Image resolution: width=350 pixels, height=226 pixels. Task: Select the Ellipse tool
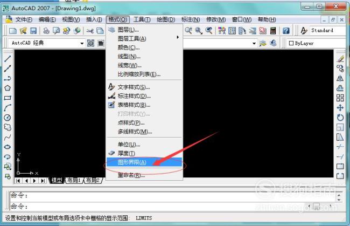pos(8,147)
